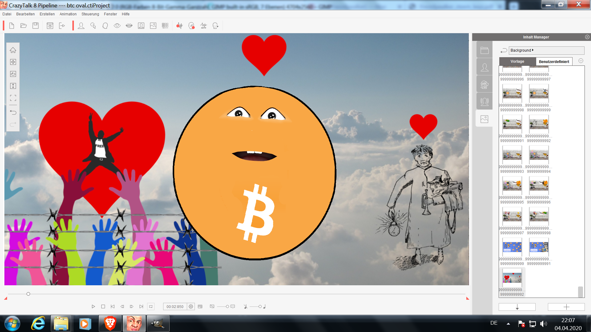Image resolution: width=591 pixels, height=332 pixels.
Task: Open the time settings gear
Action: (191, 306)
